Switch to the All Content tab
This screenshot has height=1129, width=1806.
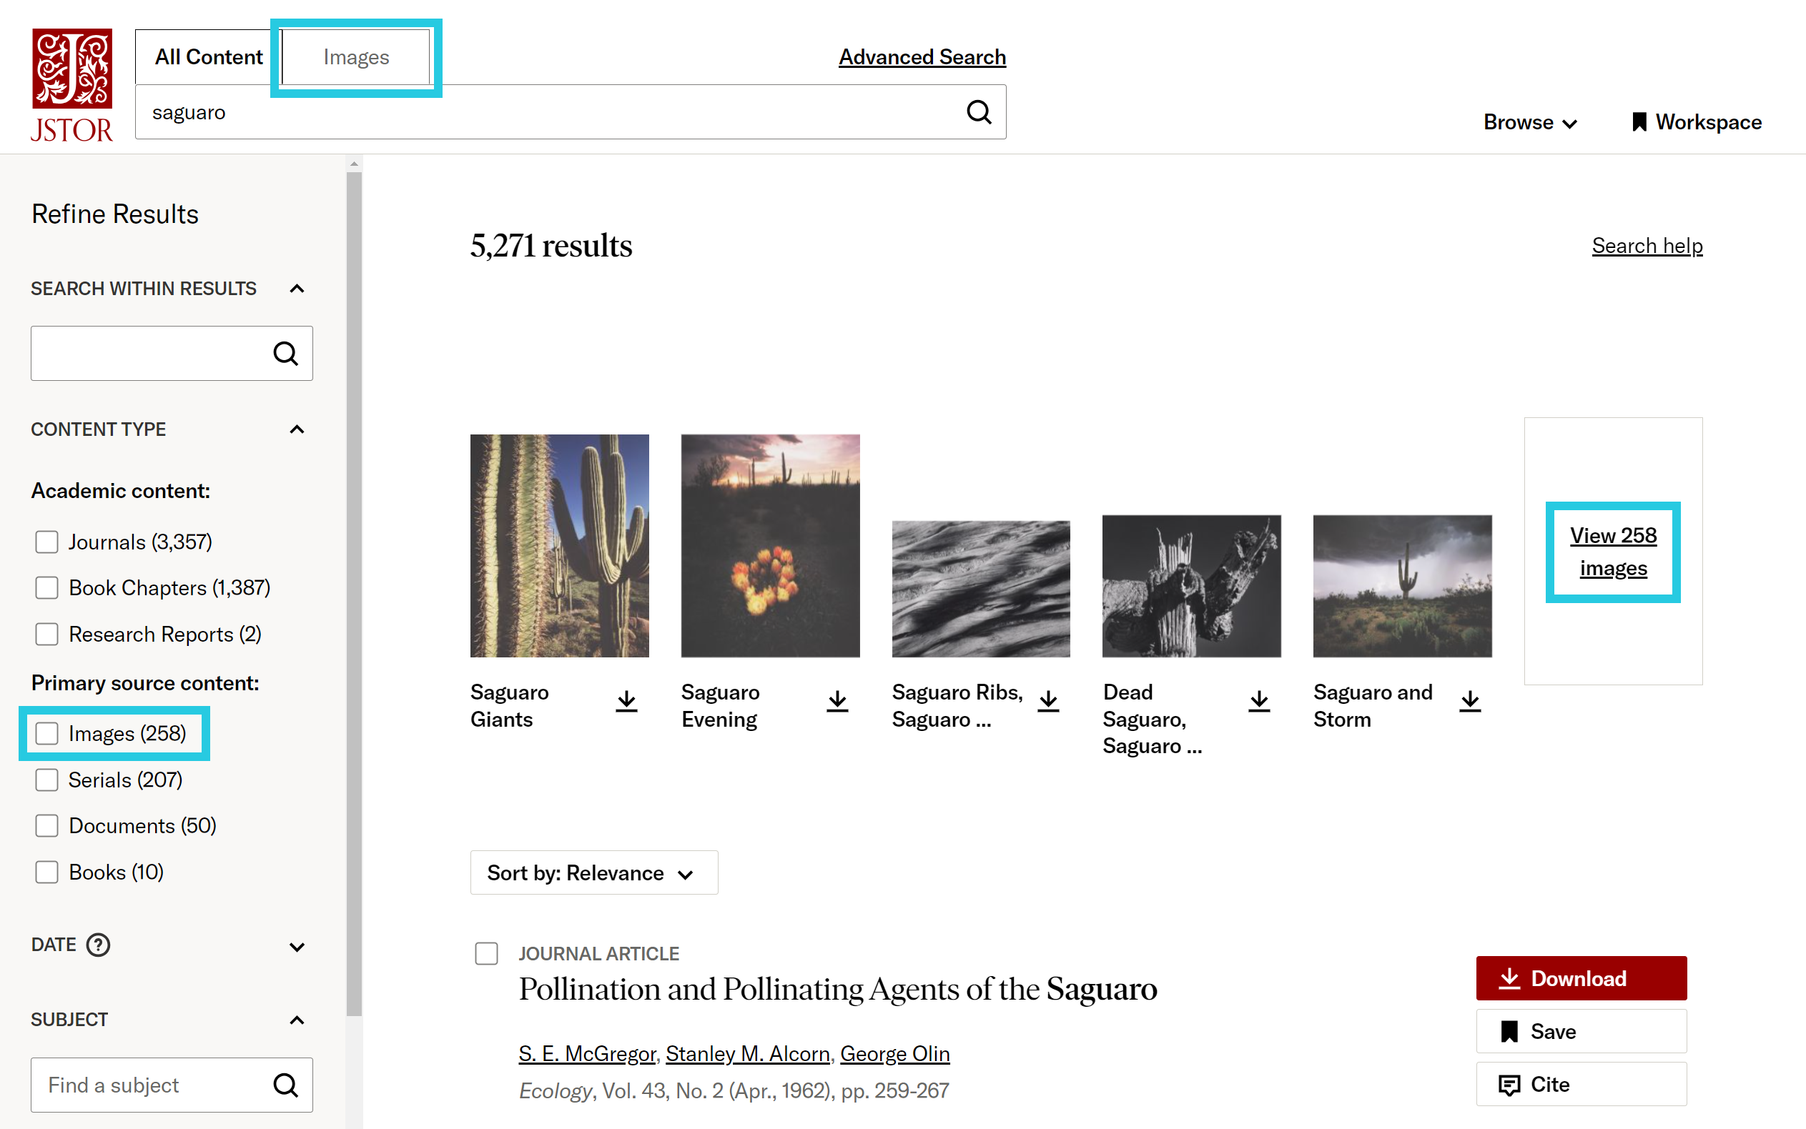(x=208, y=56)
